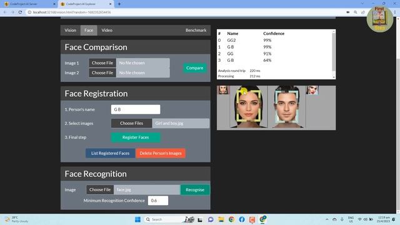Show hidden system tray icons
Screen dimensions: 400x225
[x=327, y=219]
